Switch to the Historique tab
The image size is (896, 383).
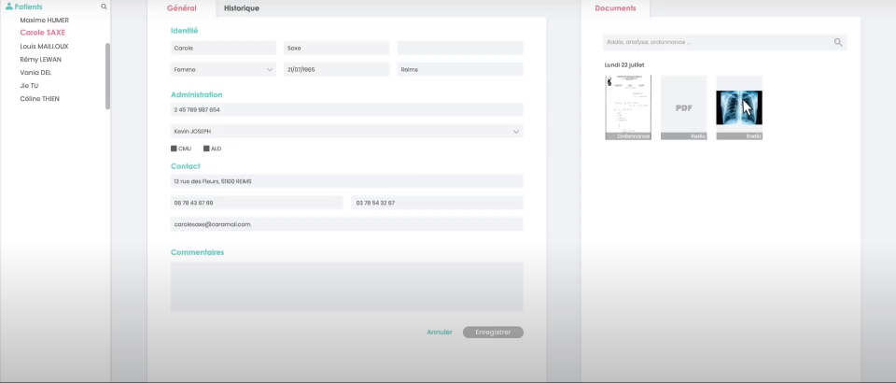pos(242,8)
